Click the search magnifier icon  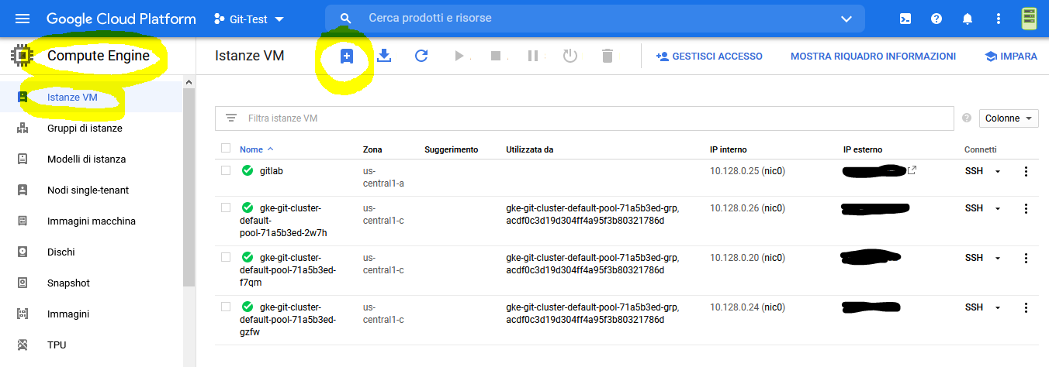(347, 18)
